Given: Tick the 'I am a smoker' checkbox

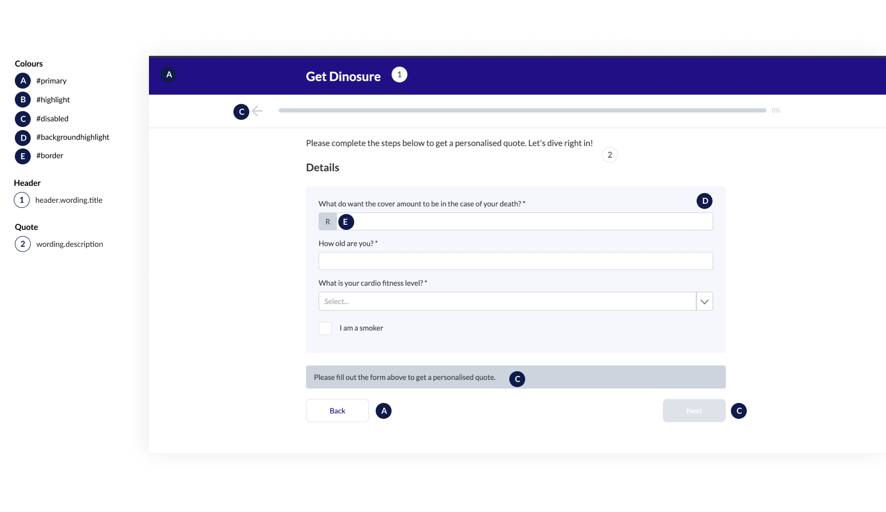Looking at the screenshot, I should tap(325, 328).
